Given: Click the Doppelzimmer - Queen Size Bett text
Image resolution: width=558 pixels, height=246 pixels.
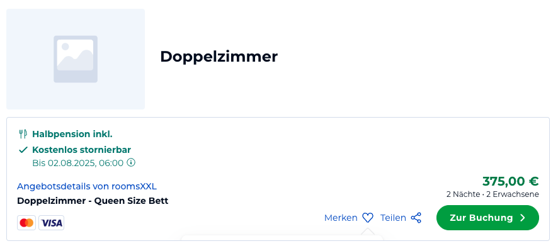Looking at the screenshot, I should tap(93, 201).
